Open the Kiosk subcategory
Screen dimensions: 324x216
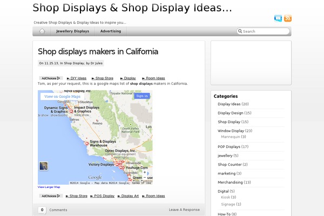pos(225,197)
